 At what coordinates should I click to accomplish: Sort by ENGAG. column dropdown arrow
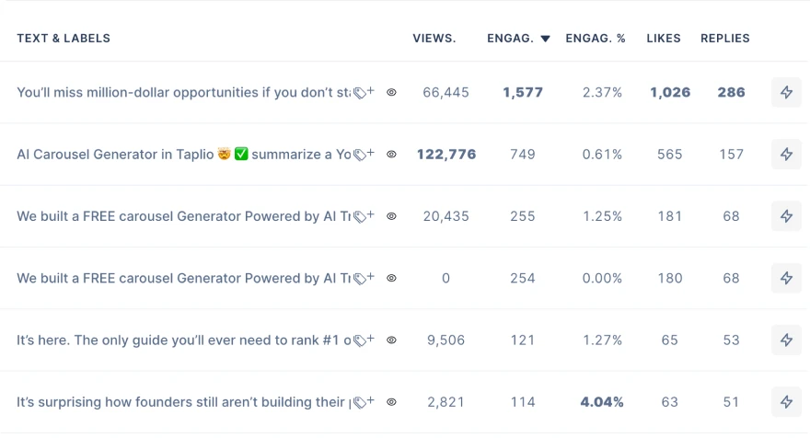tap(545, 39)
